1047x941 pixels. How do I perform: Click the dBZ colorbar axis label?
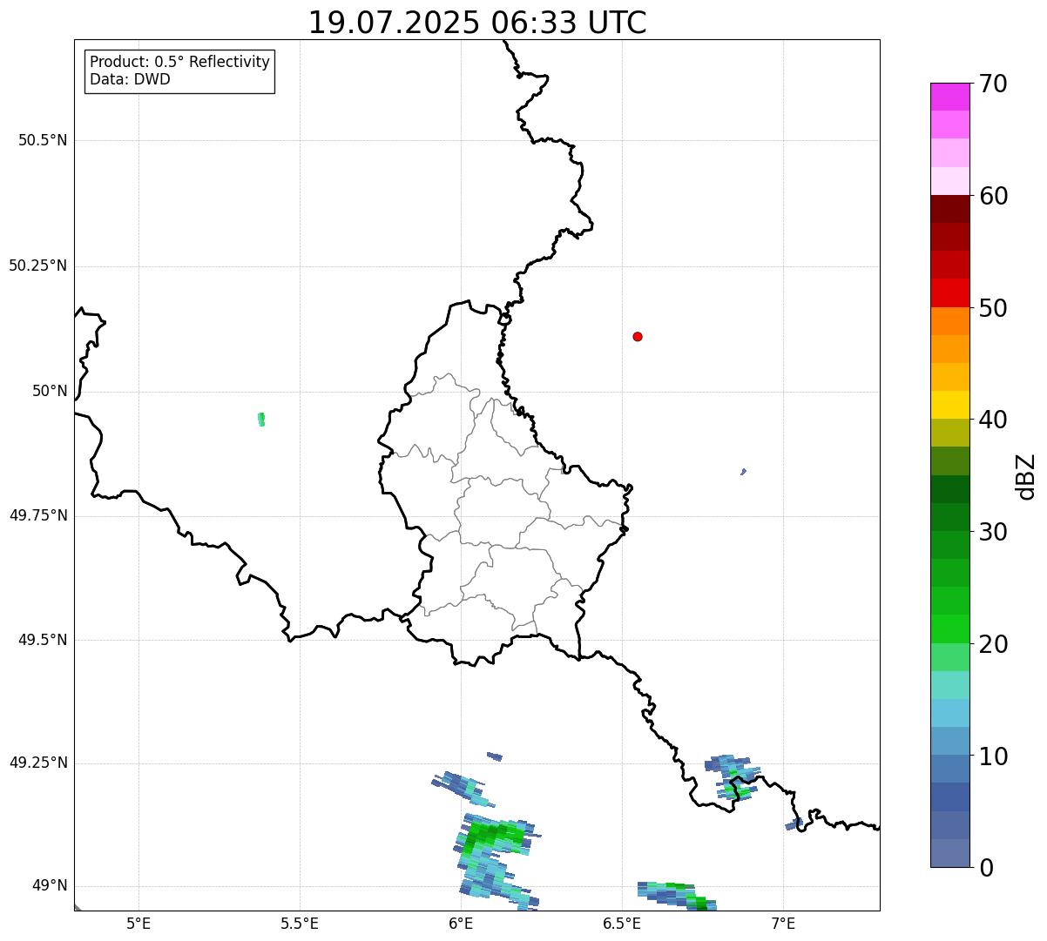click(1026, 476)
